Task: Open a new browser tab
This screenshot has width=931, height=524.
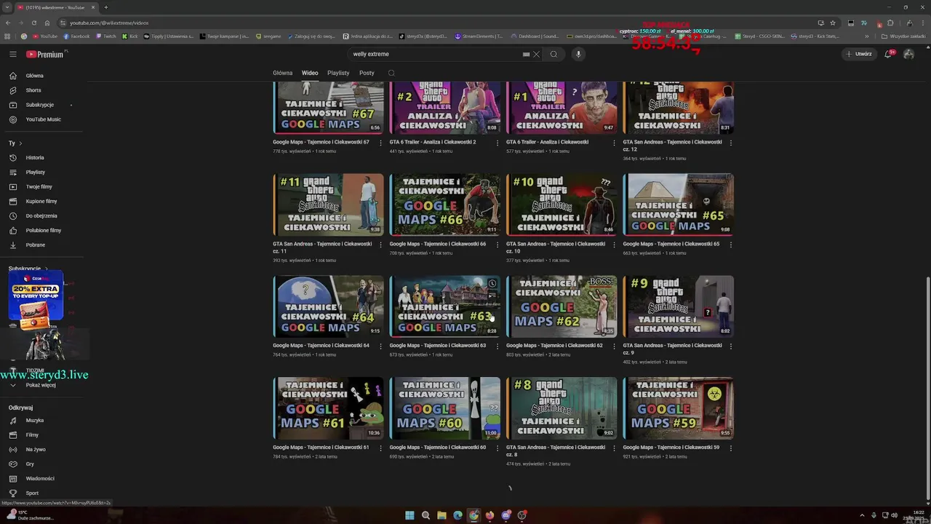Action: [106, 7]
